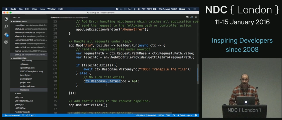Open global.json in file tree
Image resolution: width=282 pixels, height=120 pixels.
20,104
